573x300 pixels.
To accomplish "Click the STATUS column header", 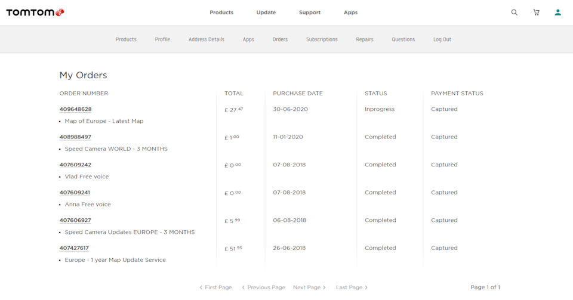I will click(375, 93).
